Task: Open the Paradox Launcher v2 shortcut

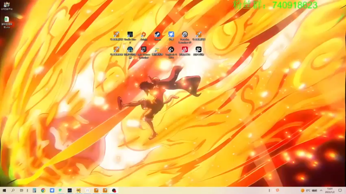Action: [x=185, y=37]
